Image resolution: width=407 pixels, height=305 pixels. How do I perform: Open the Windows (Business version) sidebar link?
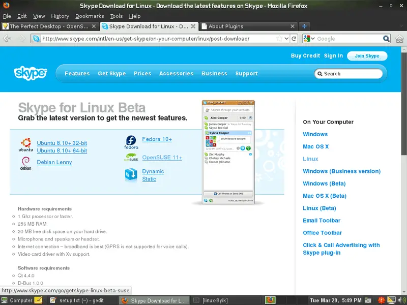tap(341, 171)
